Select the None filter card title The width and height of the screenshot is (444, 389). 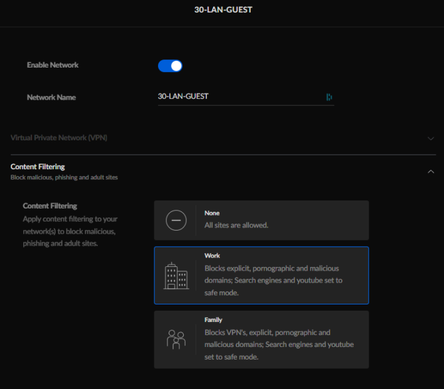coord(212,213)
